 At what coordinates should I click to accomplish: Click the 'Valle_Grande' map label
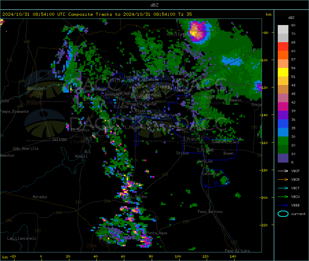point(102,126)
